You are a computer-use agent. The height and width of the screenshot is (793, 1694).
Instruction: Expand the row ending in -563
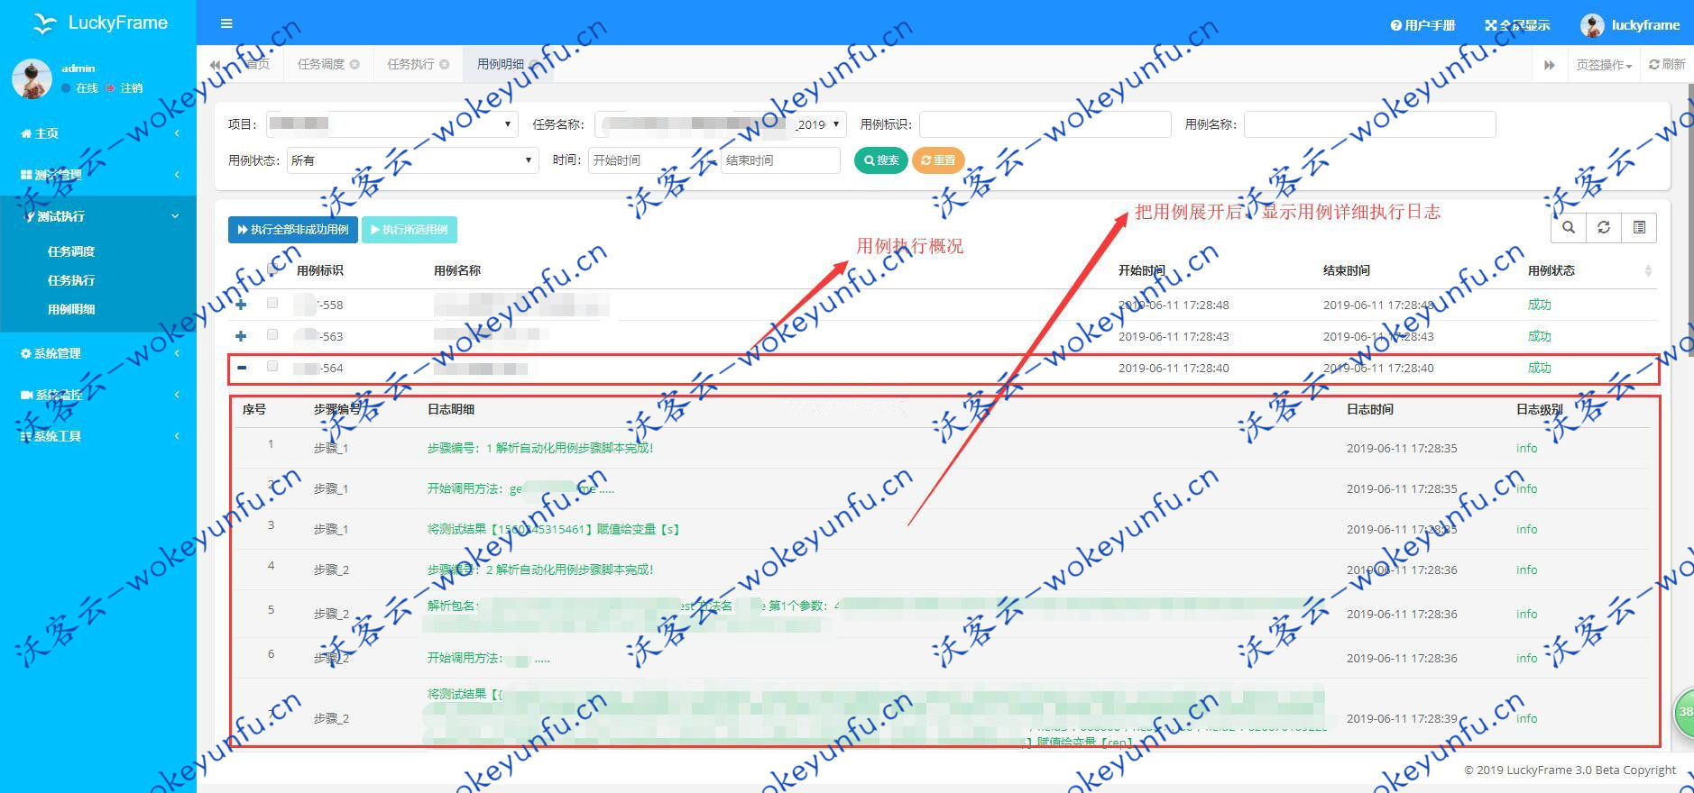pos(241,336)
